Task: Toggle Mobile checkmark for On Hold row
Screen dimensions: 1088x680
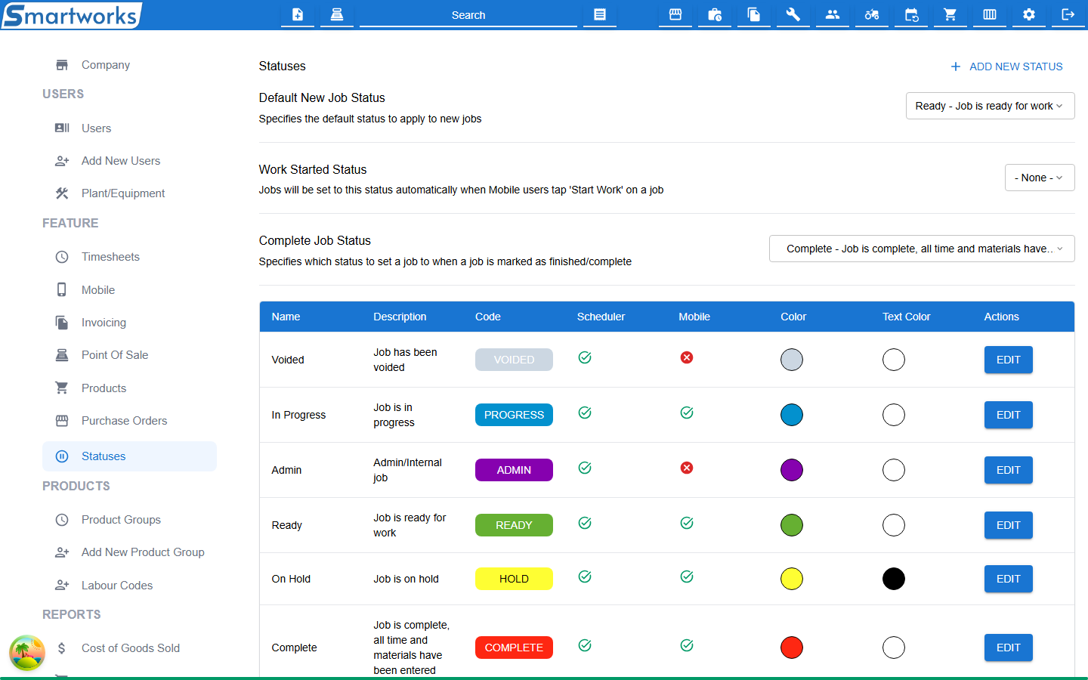Action: pos(687,576)
